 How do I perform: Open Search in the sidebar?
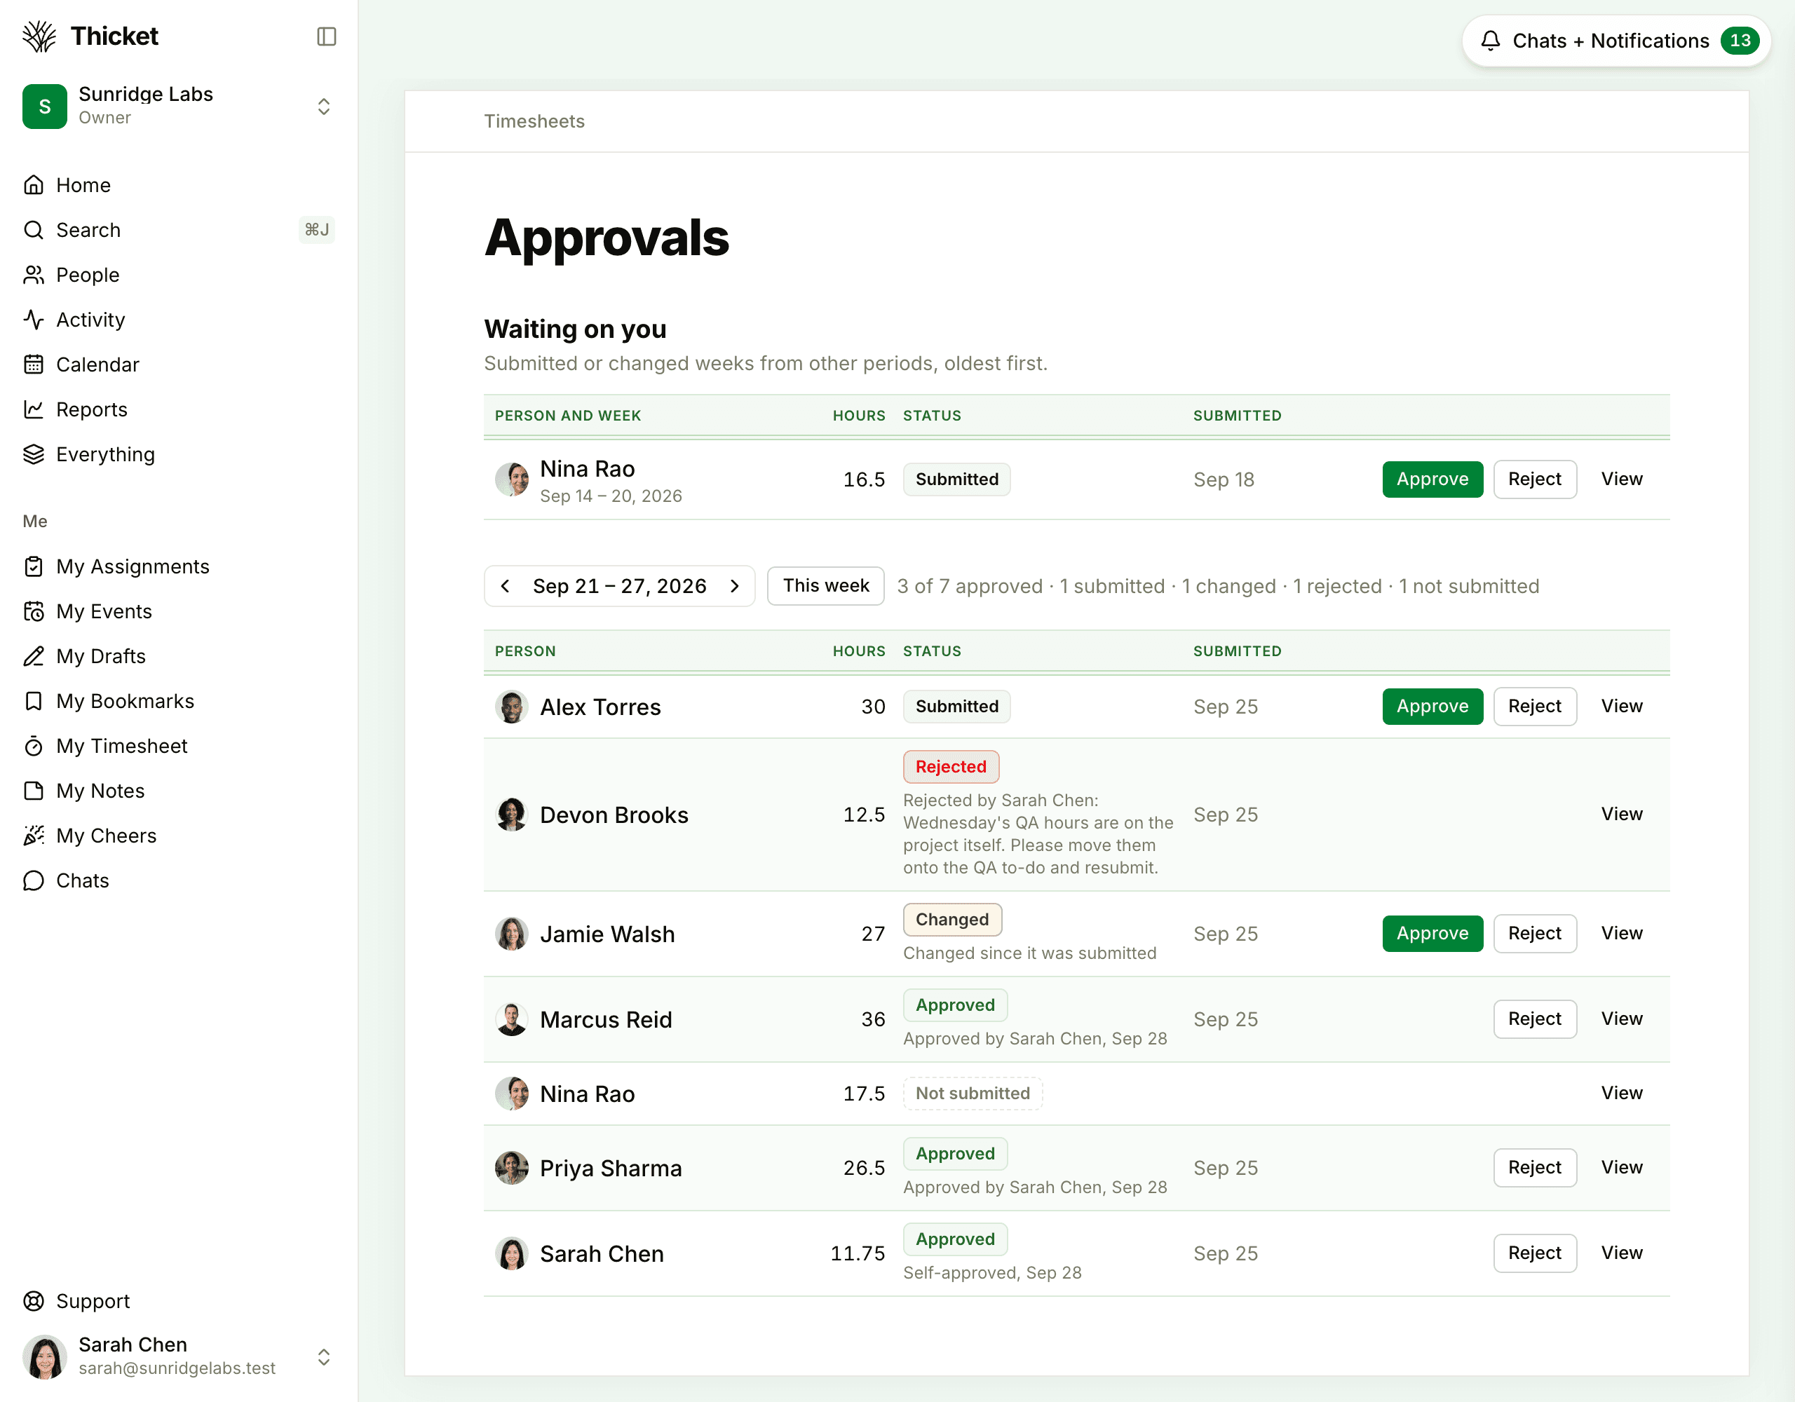click(179, 230)
